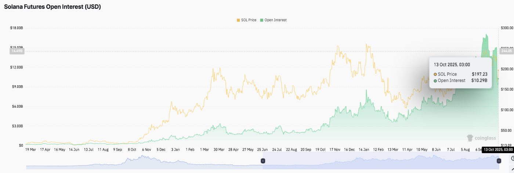Click the right range slider handle

point(499,161)
